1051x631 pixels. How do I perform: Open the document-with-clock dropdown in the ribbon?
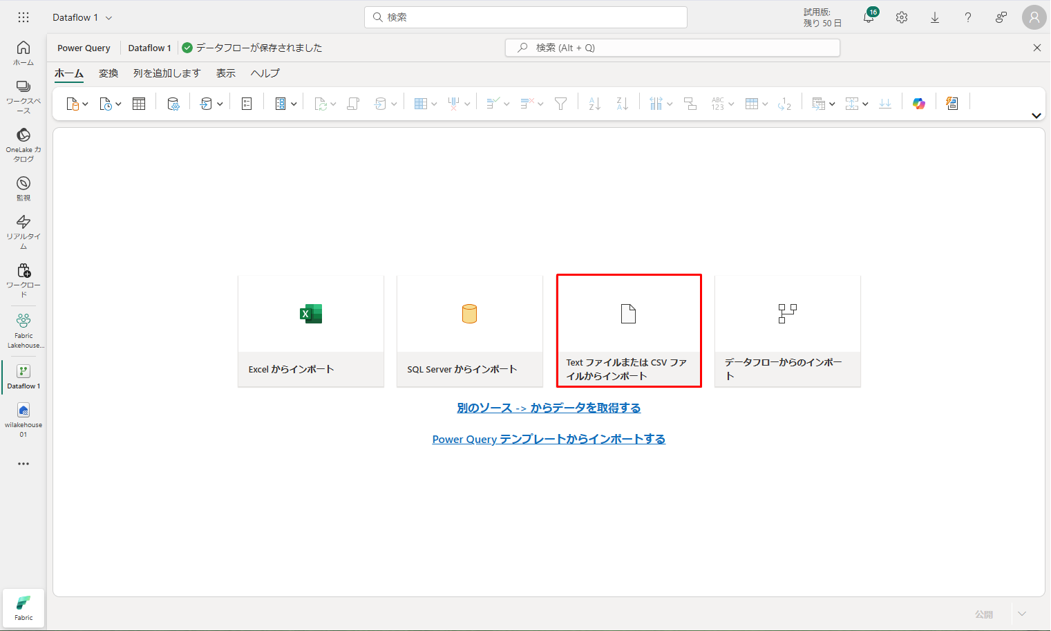tap(111, 104)
